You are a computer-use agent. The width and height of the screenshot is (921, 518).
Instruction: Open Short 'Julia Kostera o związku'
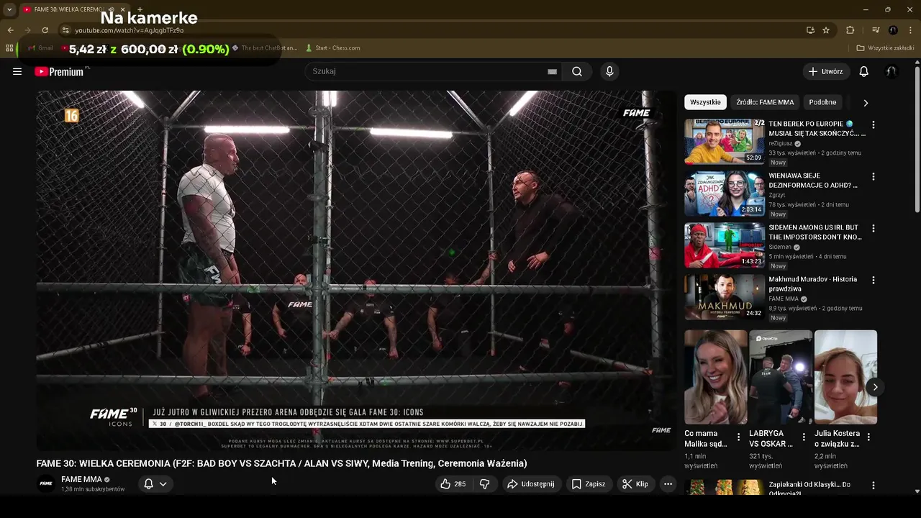(845, 377)
